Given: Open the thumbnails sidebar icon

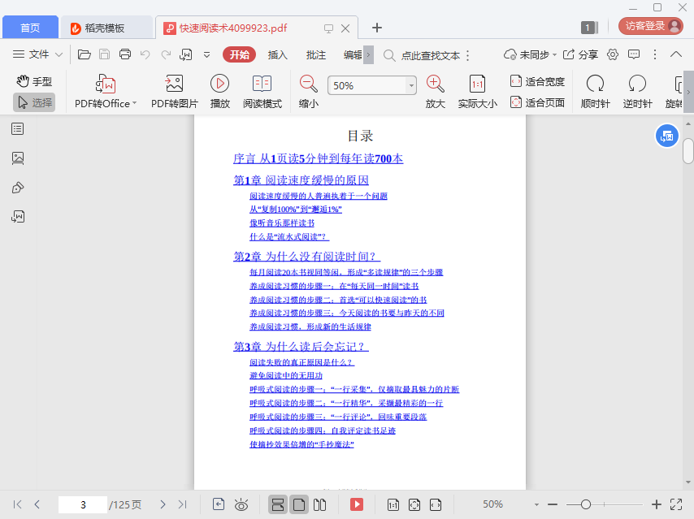Looking at the screenshot, I should pyautogui.click(x=18, y=158).
